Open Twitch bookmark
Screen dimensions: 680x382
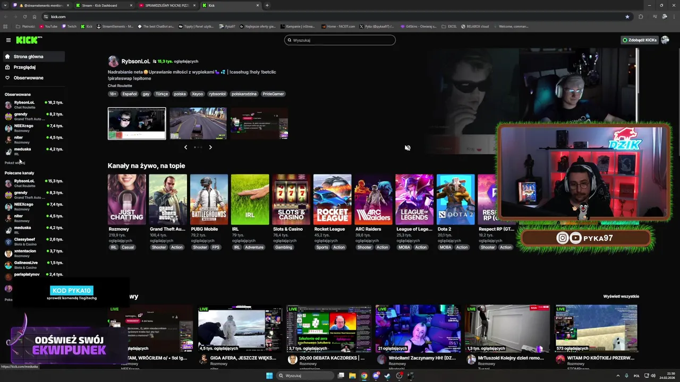point(69,26)
